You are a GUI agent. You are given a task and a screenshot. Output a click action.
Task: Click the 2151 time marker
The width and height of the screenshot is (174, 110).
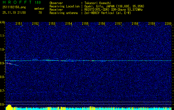(x=19, y=24)
